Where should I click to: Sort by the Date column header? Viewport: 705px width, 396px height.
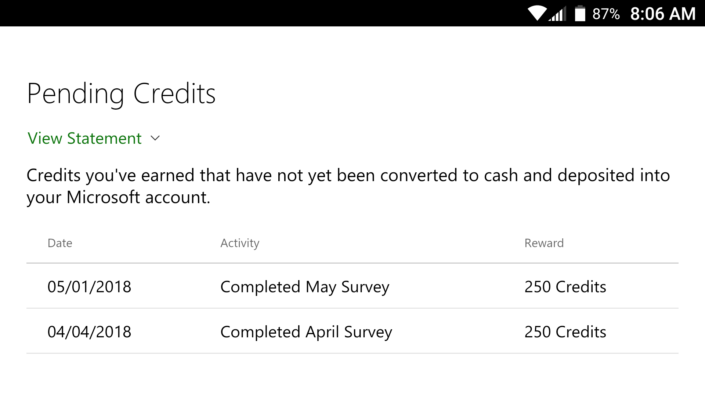60,243
